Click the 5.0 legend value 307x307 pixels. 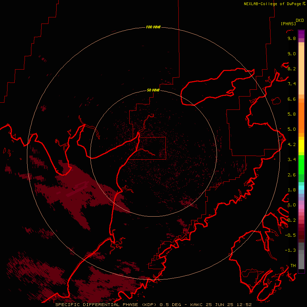click(292, 129)
